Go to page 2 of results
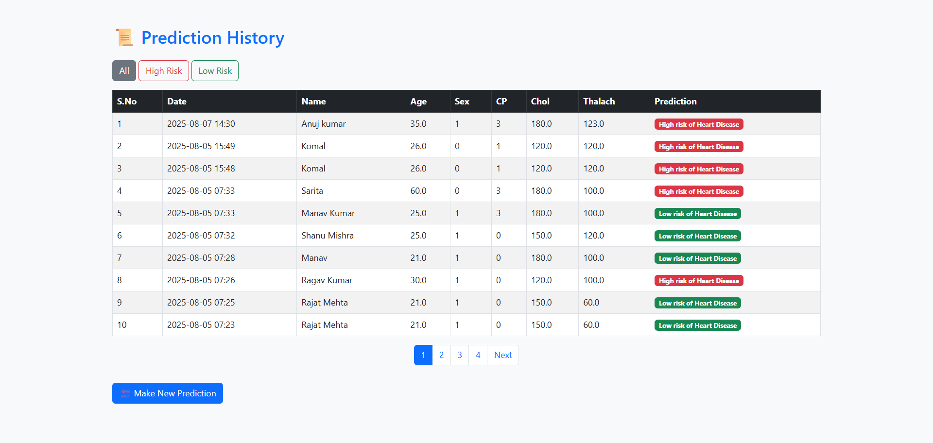The height and width of the screenshot is (443, 933). pos(441,355)
